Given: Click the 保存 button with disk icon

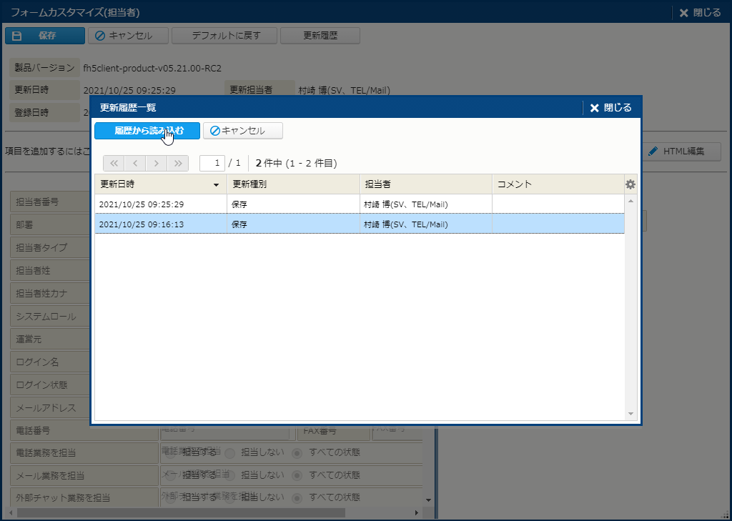Looking at the screenshot, I should pyautogui.click(x=45, y=36).
